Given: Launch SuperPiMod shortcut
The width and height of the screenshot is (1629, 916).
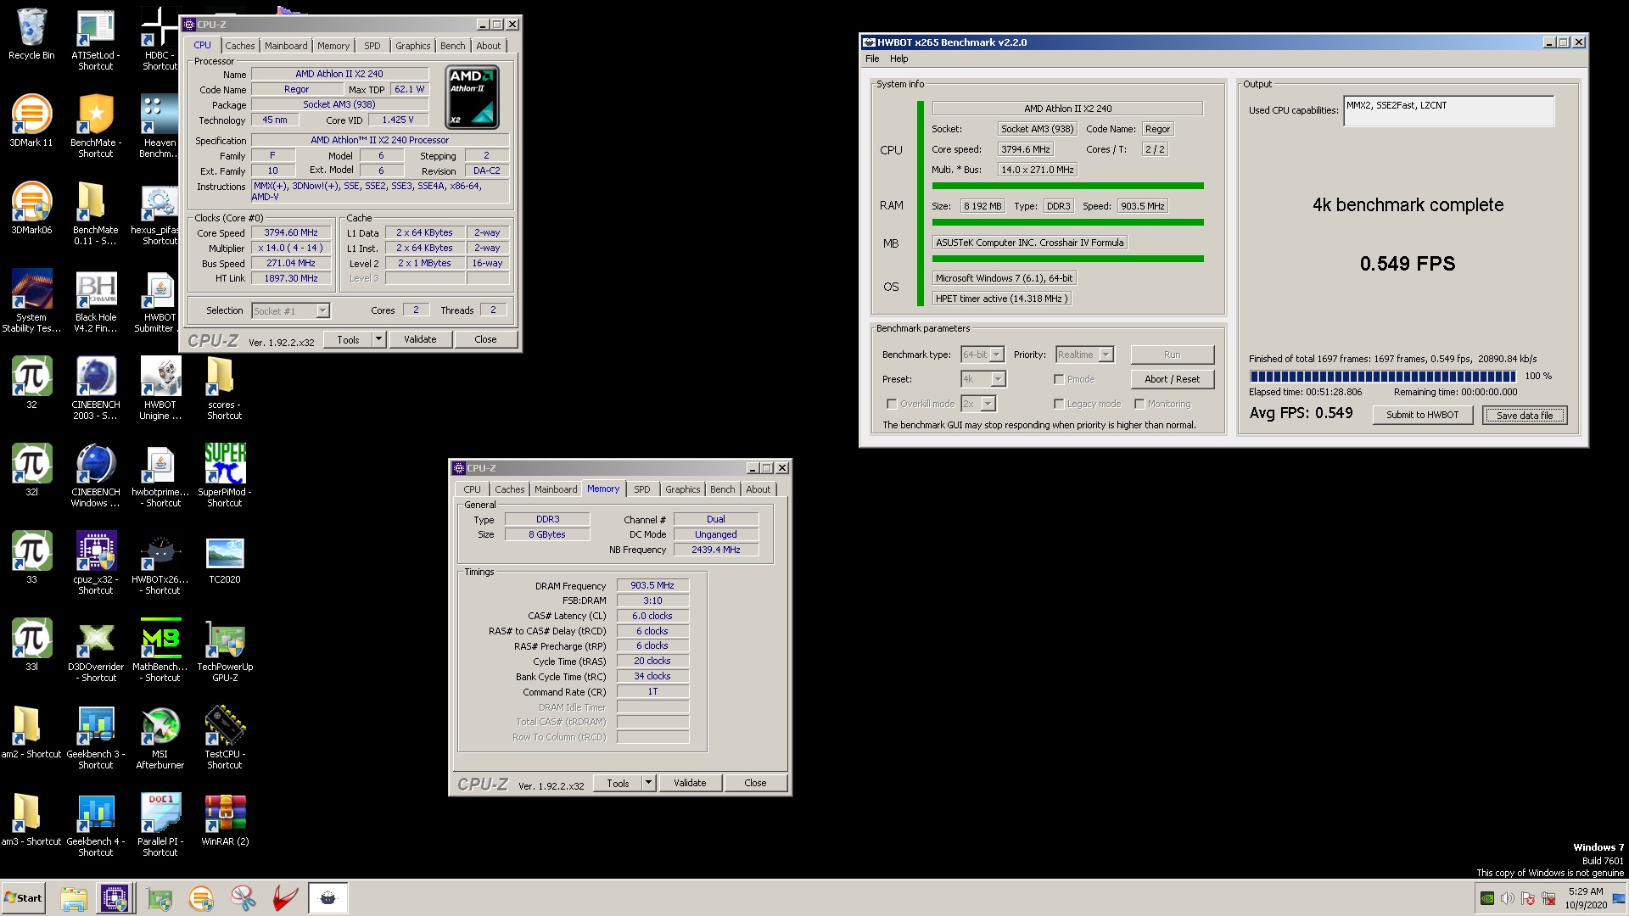Looking at the screenshot, I should (224, 475).
